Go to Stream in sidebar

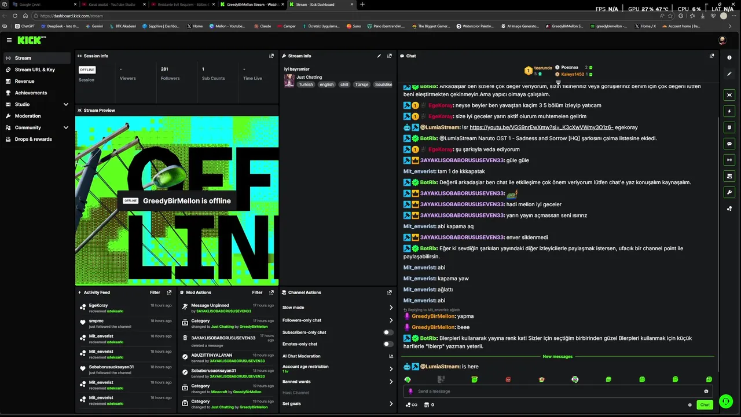pyautogui.click(x=36, y=58)
